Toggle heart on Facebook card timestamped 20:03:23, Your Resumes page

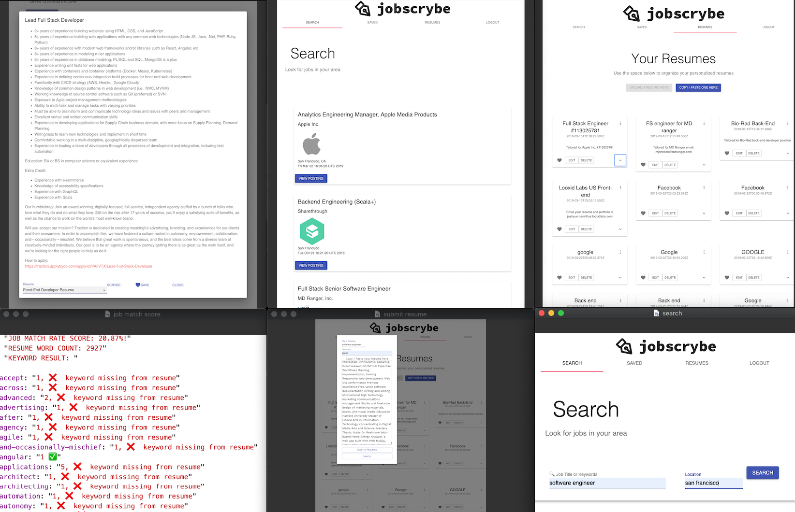point(643,213)
